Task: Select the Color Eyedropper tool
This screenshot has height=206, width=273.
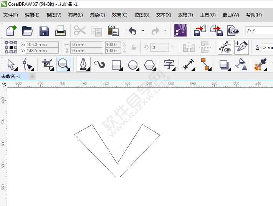Action: (x=261, y=65)
